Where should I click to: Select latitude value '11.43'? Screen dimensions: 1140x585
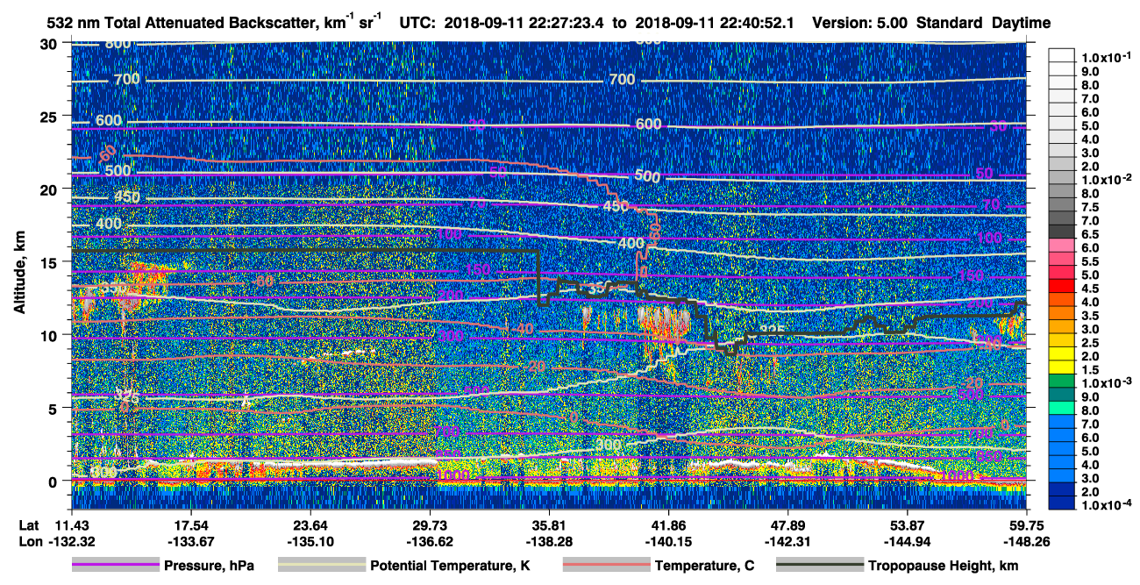(72, 524)
